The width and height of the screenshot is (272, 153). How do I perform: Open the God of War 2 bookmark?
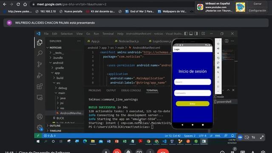click(x=140, y=11)
